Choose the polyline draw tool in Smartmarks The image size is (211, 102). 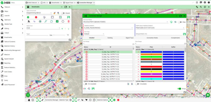point(46,21)
